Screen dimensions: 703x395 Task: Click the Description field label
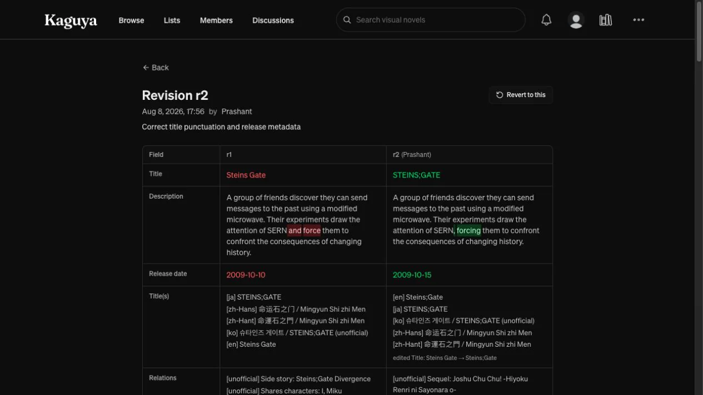(x=166, y=196)
